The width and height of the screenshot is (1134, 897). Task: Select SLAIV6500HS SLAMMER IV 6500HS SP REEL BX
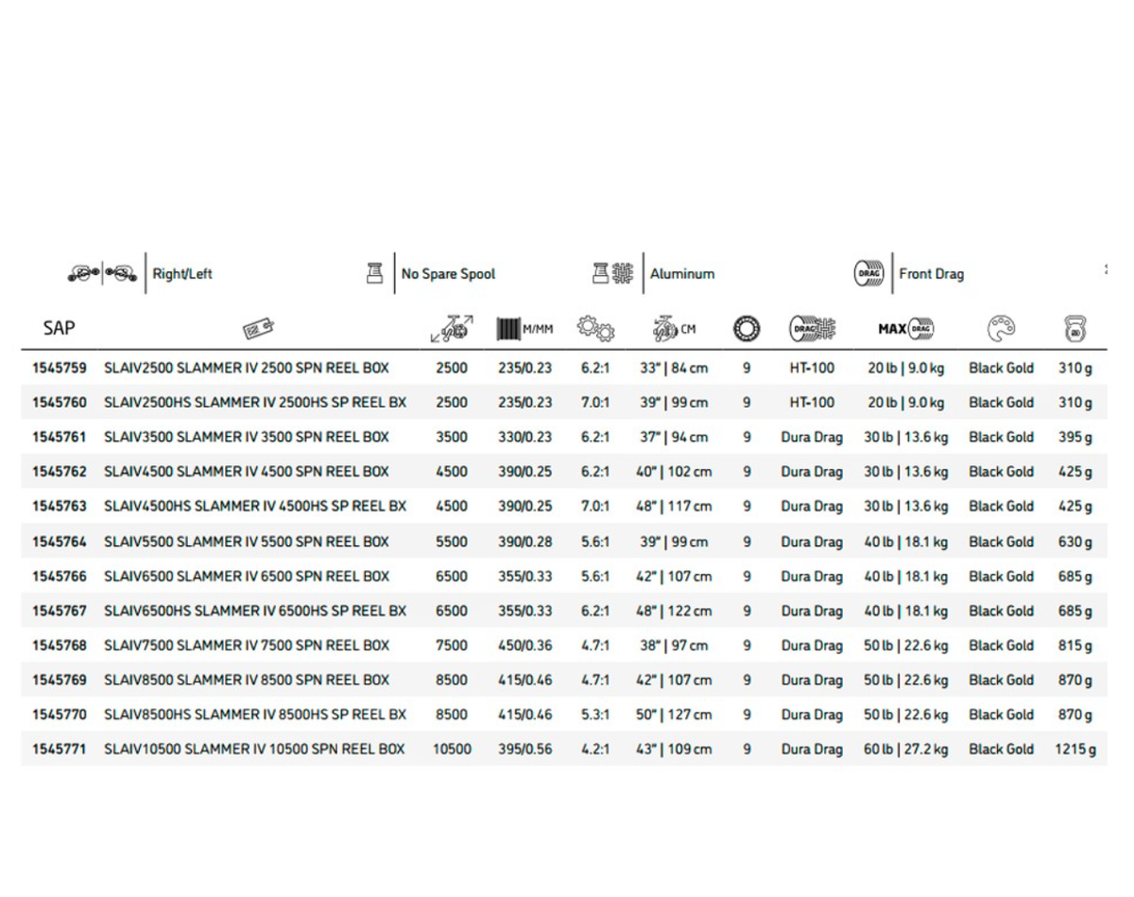click(255, 611)
